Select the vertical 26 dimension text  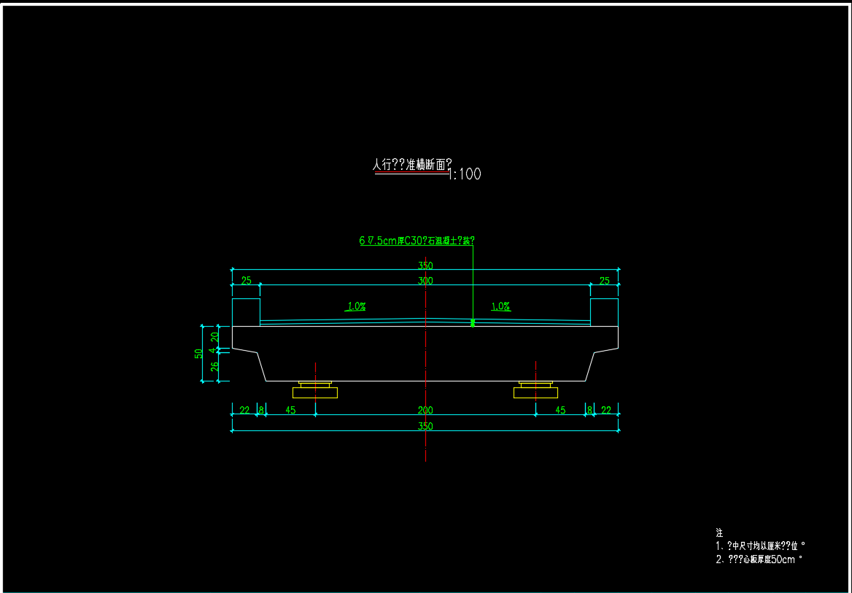tap(214, 366)
